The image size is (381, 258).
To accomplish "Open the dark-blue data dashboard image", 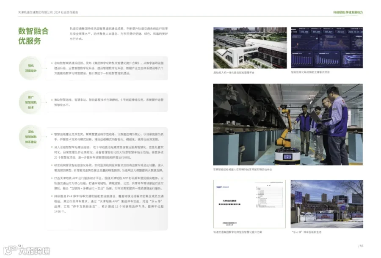I will 327,47.
